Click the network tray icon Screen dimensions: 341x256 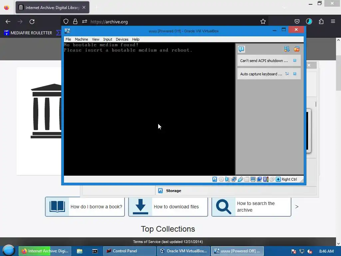point(302,251)
